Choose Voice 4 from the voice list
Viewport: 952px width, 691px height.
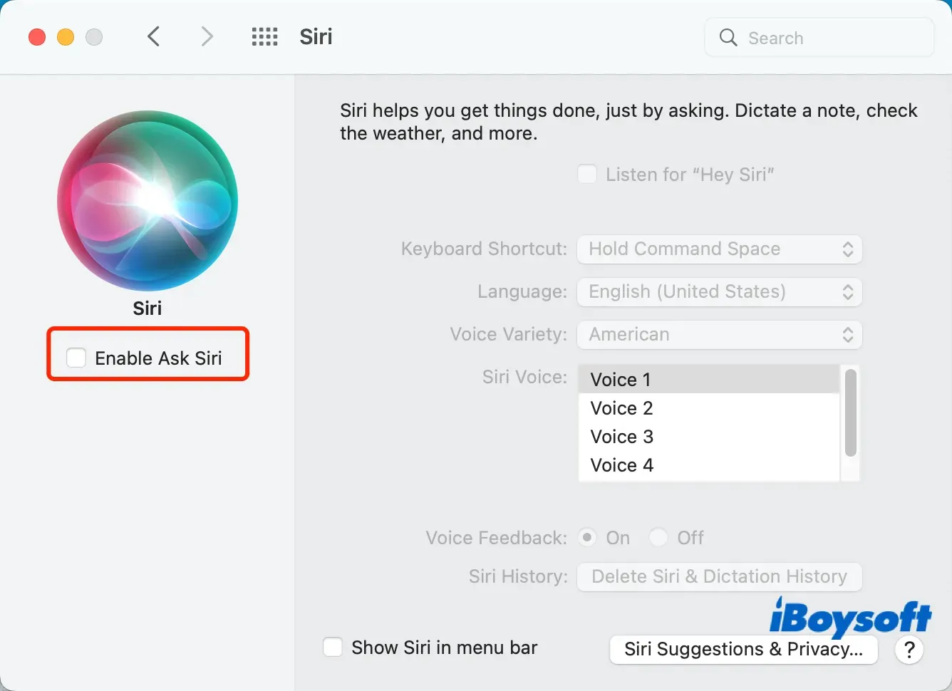click(621, 465)
